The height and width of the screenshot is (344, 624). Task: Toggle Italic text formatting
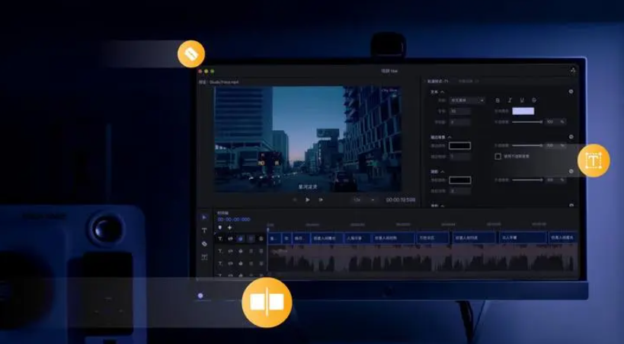(510, 100)
